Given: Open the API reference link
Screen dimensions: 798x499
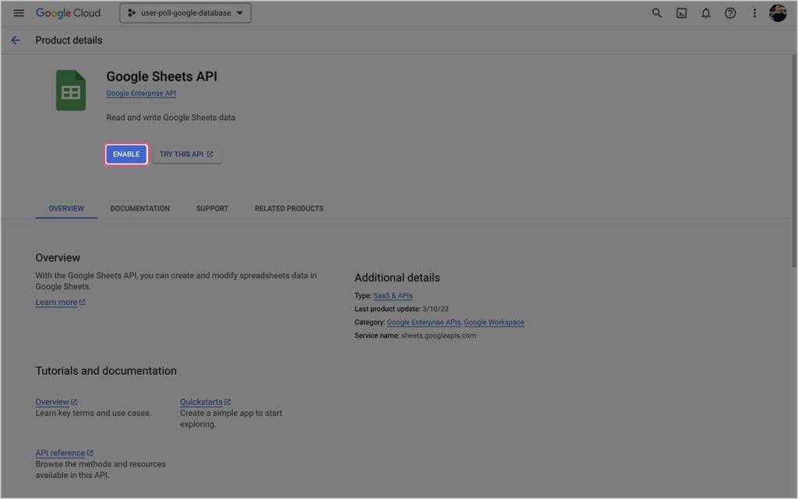Looking at the screenshot, I should point(64,453).
